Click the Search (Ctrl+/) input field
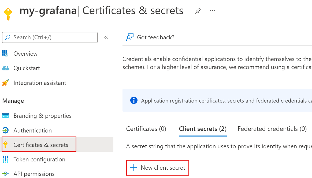Image resolution: width=312 pixels, height=178 pixels. tap(50, 37)
